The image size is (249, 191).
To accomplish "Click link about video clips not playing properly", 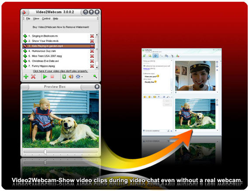I will point(60,71).
